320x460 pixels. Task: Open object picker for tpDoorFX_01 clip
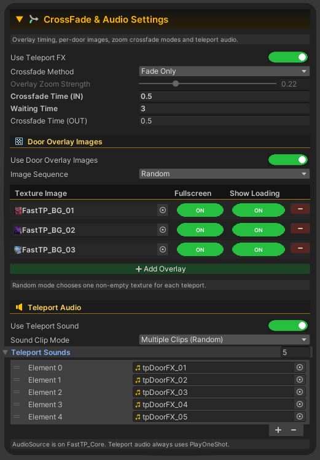[300, 367]
